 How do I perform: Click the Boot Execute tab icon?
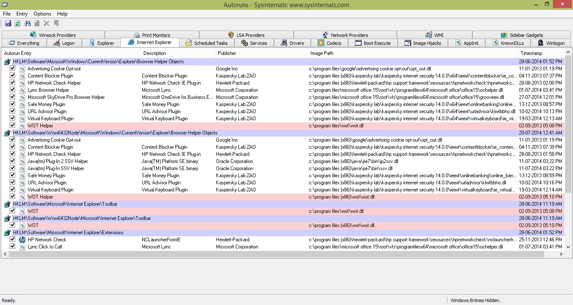[x=358, y=43]
